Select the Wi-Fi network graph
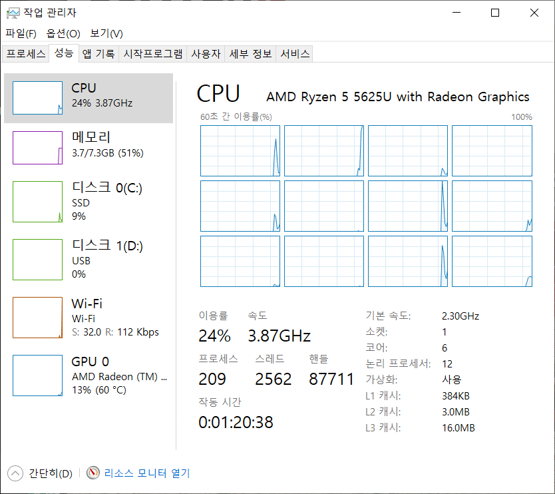 pos(38,318)
